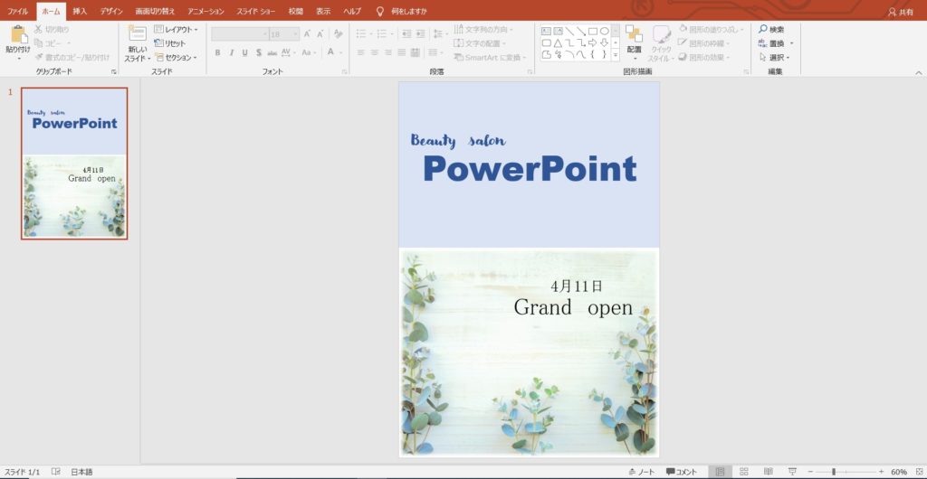The height and width of the screenshot is (479, 927).
Task: Toggle the Notes (ノート) pane
Action: point(642,472)
